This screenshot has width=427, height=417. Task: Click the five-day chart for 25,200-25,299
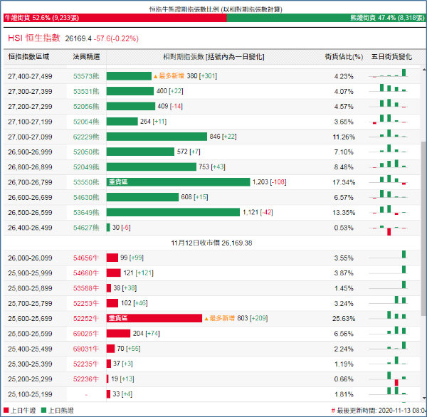pyautogui.click(x=389, y=379)
